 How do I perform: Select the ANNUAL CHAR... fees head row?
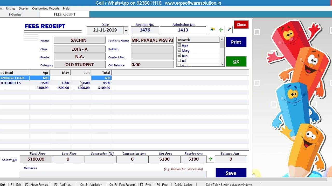(x=56, y=78)
